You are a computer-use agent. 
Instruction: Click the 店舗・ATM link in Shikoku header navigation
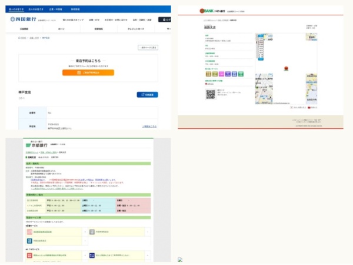pos(94,20)
